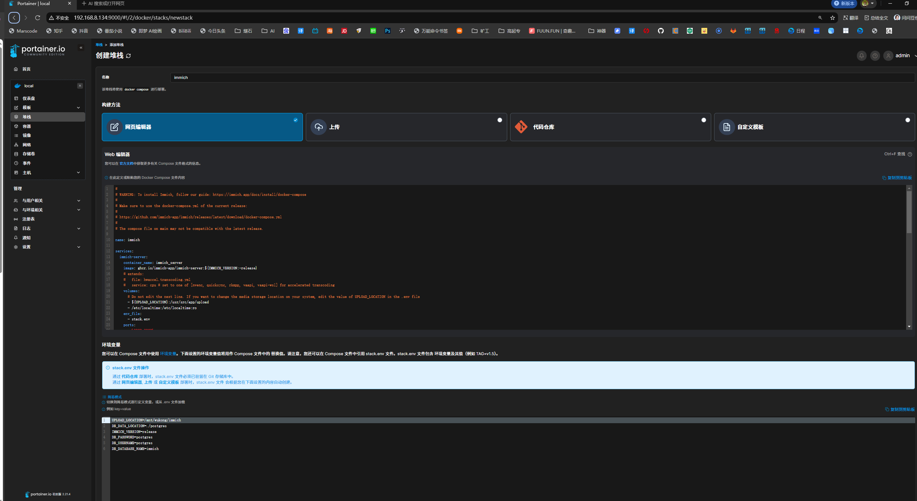Open 镜像 images in the sidebar
The height and width of the screenshot is (501, 917).
pyautogui.click(x=27, y=135)
